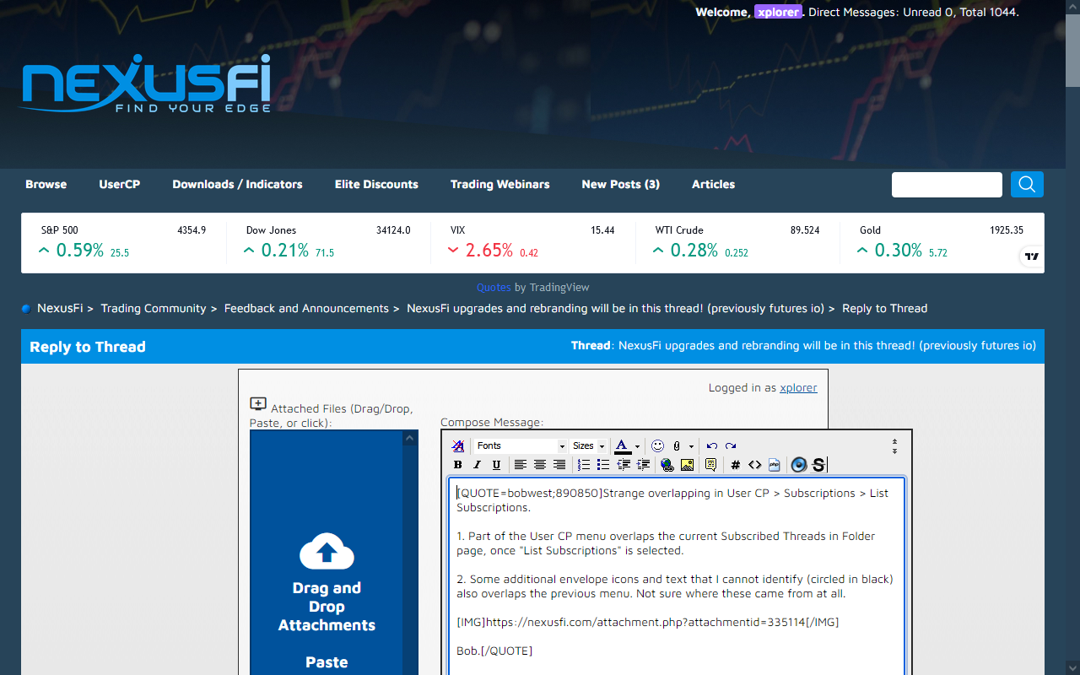Undo the last edit

pyautogui.click(x=712, y=446)
